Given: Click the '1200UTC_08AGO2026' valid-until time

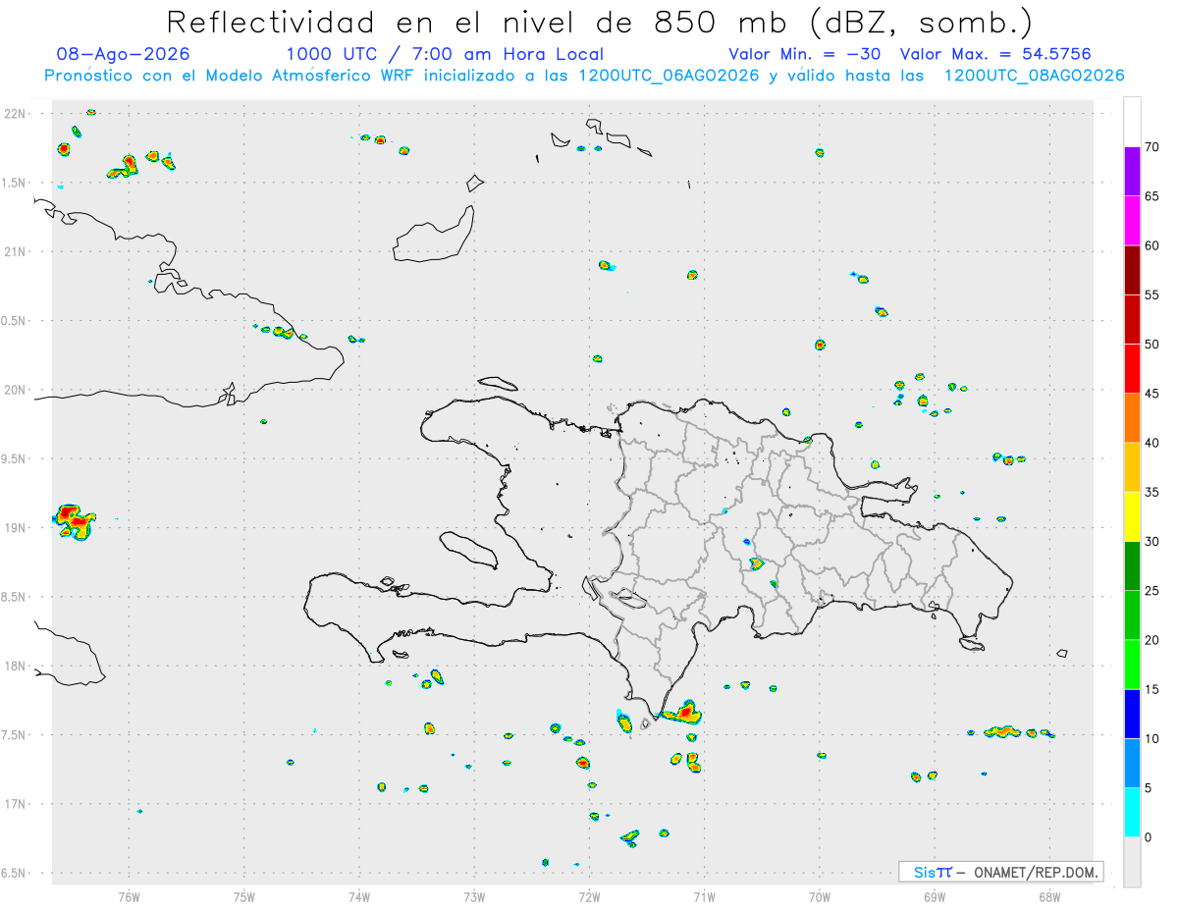Looking at the screenshot, I should (1034, 76).
